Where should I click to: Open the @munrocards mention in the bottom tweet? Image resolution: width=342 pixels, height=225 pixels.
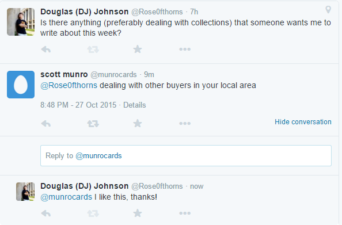point(66,197)
